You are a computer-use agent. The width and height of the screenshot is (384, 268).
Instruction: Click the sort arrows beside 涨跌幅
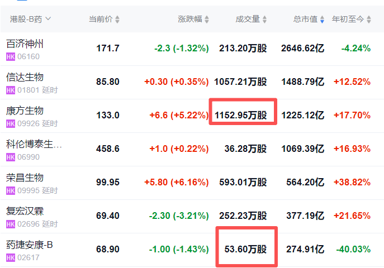click(207, 20)
